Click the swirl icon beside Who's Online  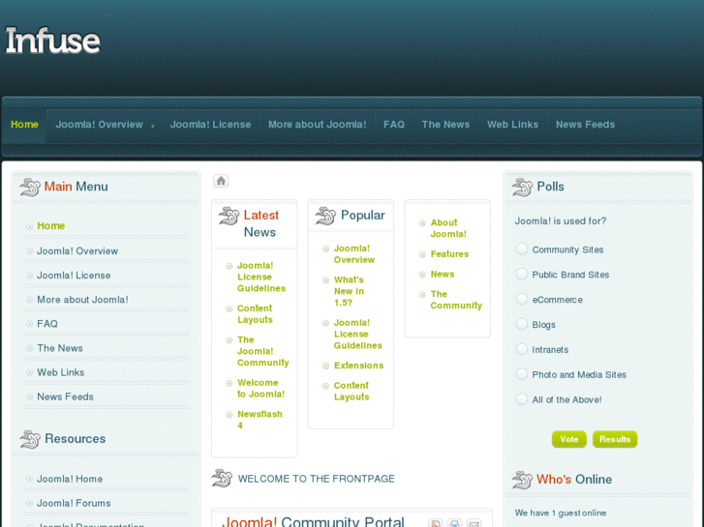click(522, 480)
